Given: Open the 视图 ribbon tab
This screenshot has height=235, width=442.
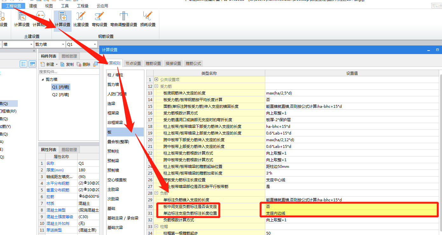Looking at the screenshot, I should [x=49, y=6].
